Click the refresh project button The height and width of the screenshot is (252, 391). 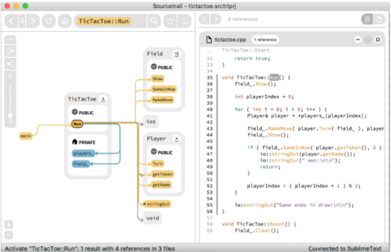(49, 21)
